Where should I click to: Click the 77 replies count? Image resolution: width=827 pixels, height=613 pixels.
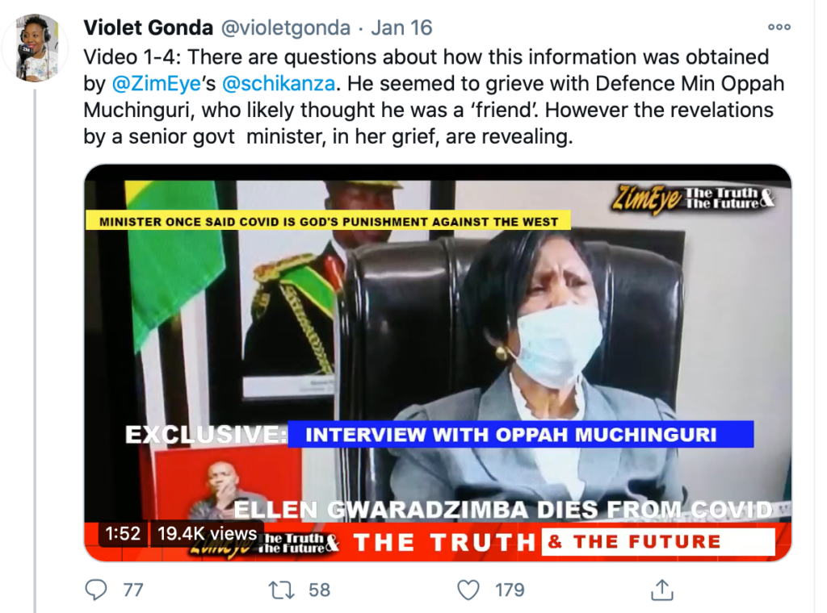[133, 590]
